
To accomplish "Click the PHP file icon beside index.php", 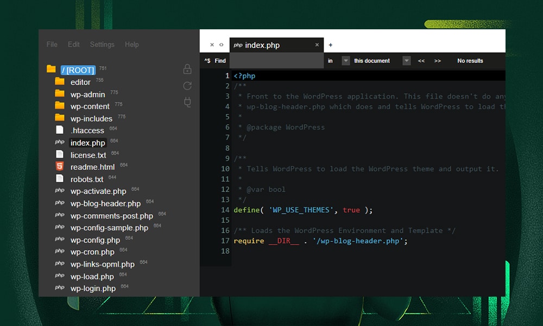I will [60, 143].
